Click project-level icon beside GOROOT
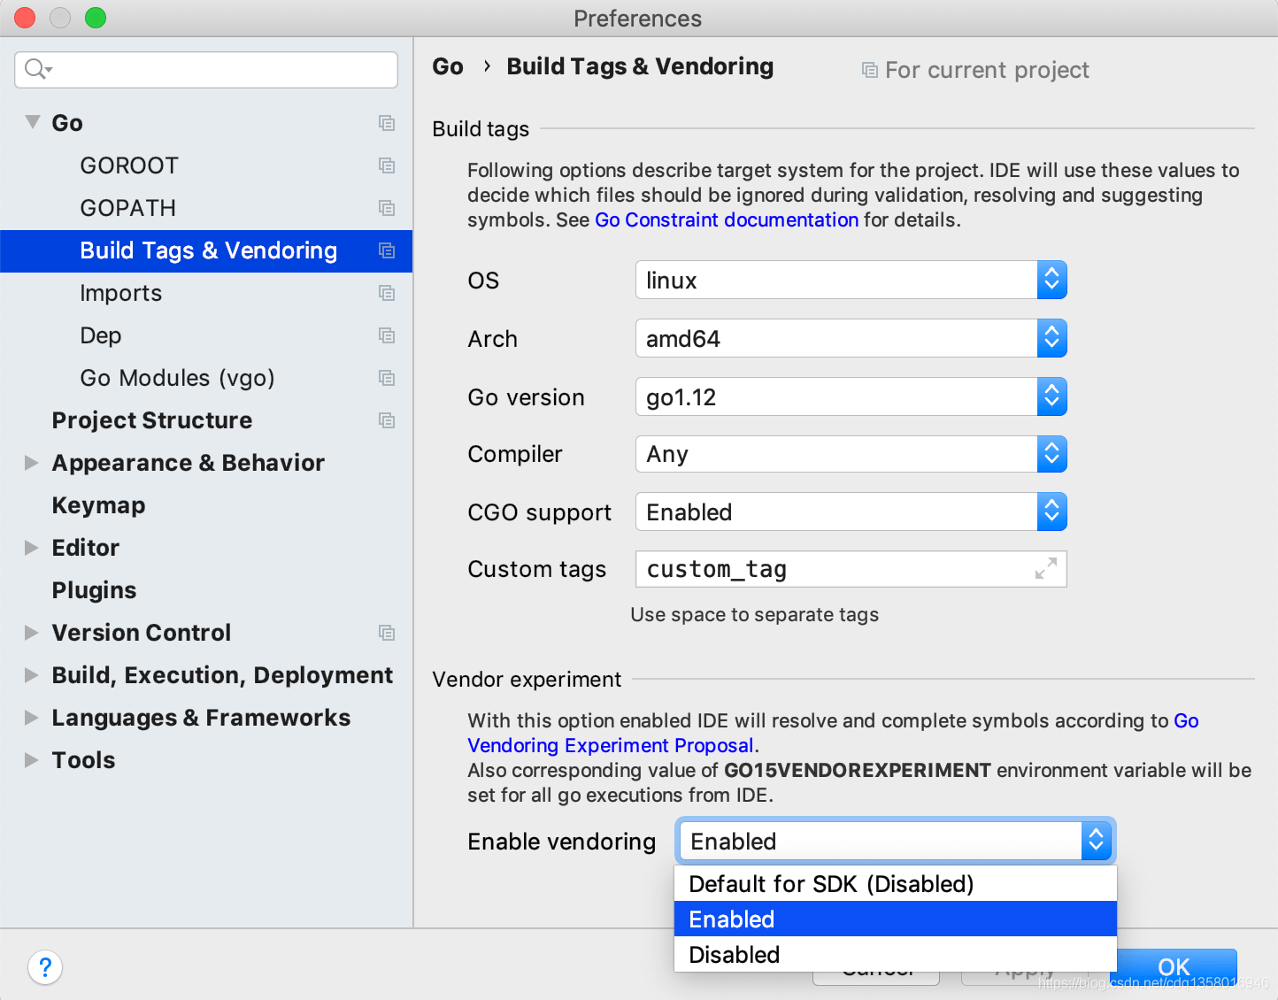 (x=387, y=165)
